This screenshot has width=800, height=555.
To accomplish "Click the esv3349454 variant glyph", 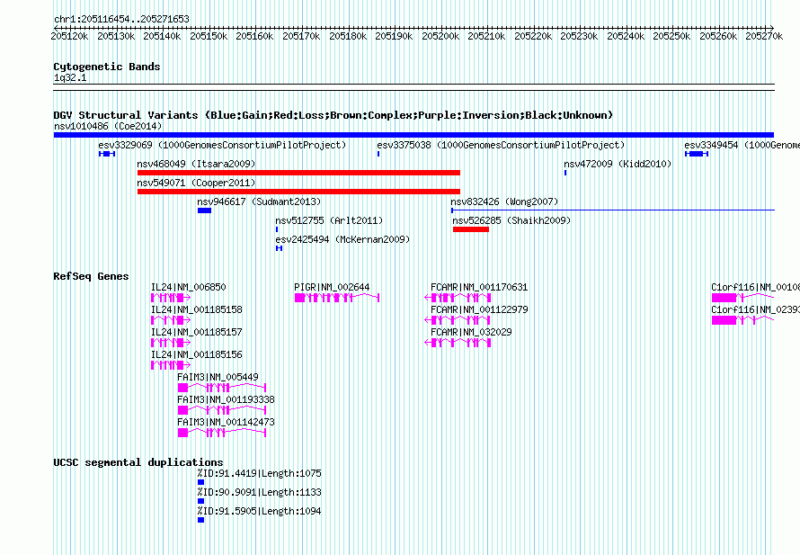I will point(697,154).
